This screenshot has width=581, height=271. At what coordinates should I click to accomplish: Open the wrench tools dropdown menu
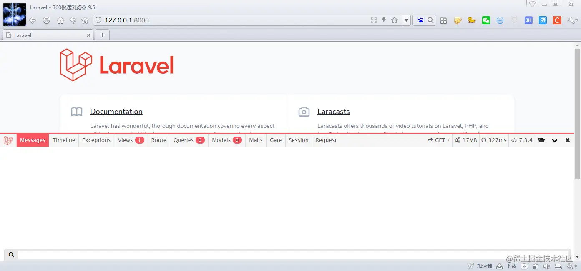573,20
